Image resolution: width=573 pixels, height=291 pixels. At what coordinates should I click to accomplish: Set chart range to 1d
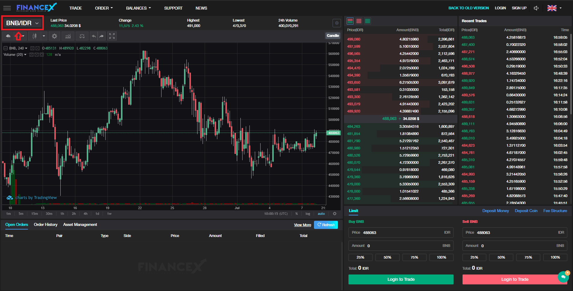pyautogui.click(x=97, y=214)
